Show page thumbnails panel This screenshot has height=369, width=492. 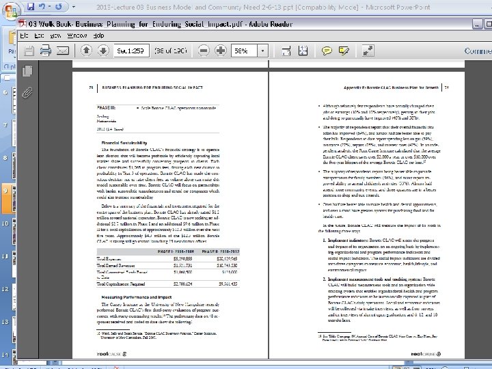pyautogui.click(x=27, y=71)
